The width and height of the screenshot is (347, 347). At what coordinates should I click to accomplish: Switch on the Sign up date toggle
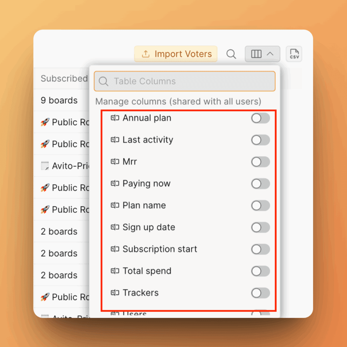(260, 227)
